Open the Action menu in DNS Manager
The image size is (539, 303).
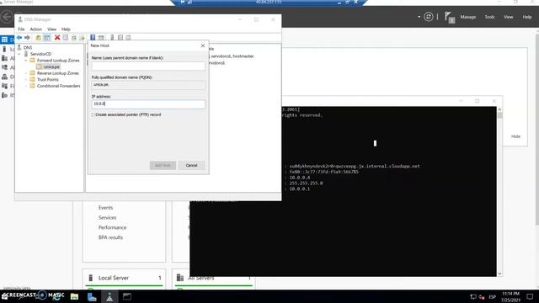(x=35, y=29)
